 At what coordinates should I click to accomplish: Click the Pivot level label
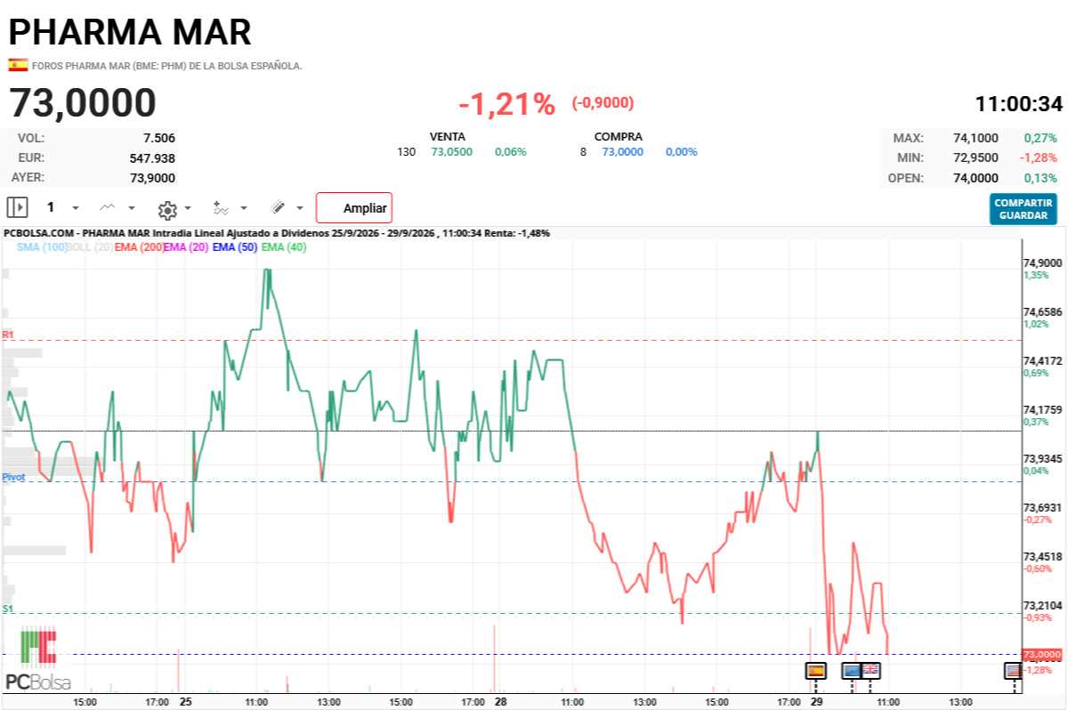pyautogui.click(x=13, y=477)
